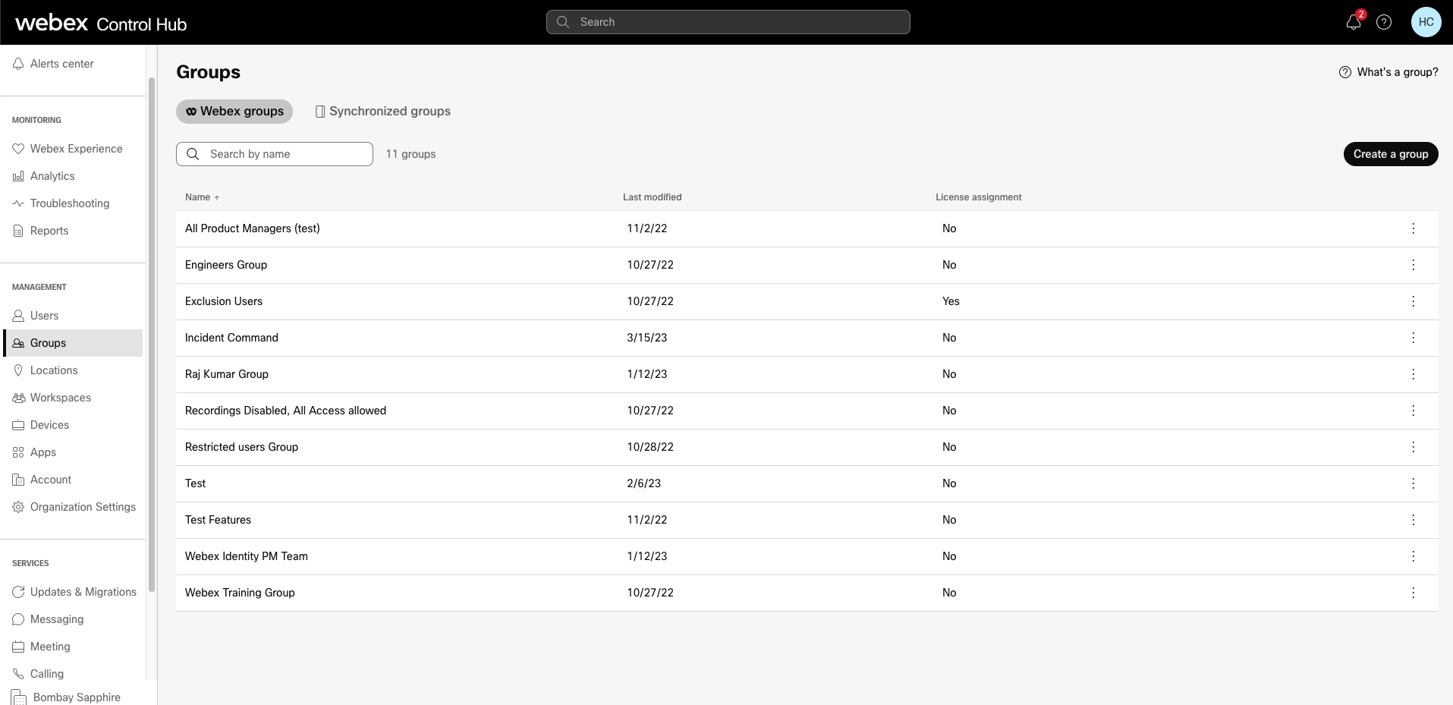Click Yes license value for Exclusion Users
The height and width of the screenshot is (705, 1453).
[x=951, y=301]
